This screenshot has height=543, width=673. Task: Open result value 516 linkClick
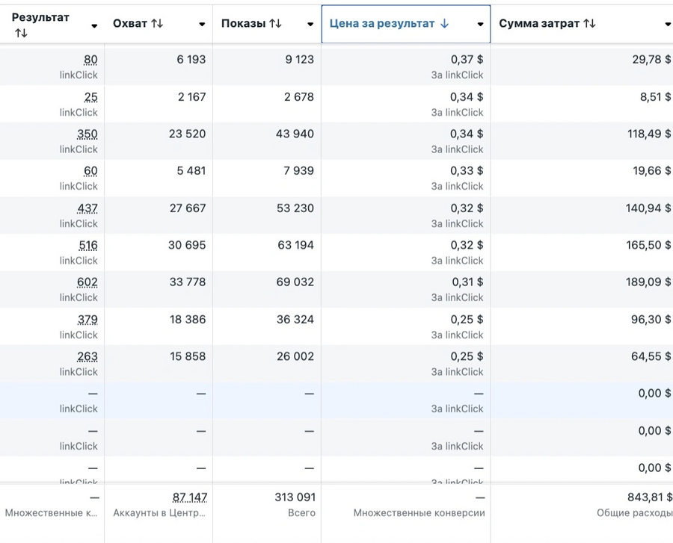88,245
